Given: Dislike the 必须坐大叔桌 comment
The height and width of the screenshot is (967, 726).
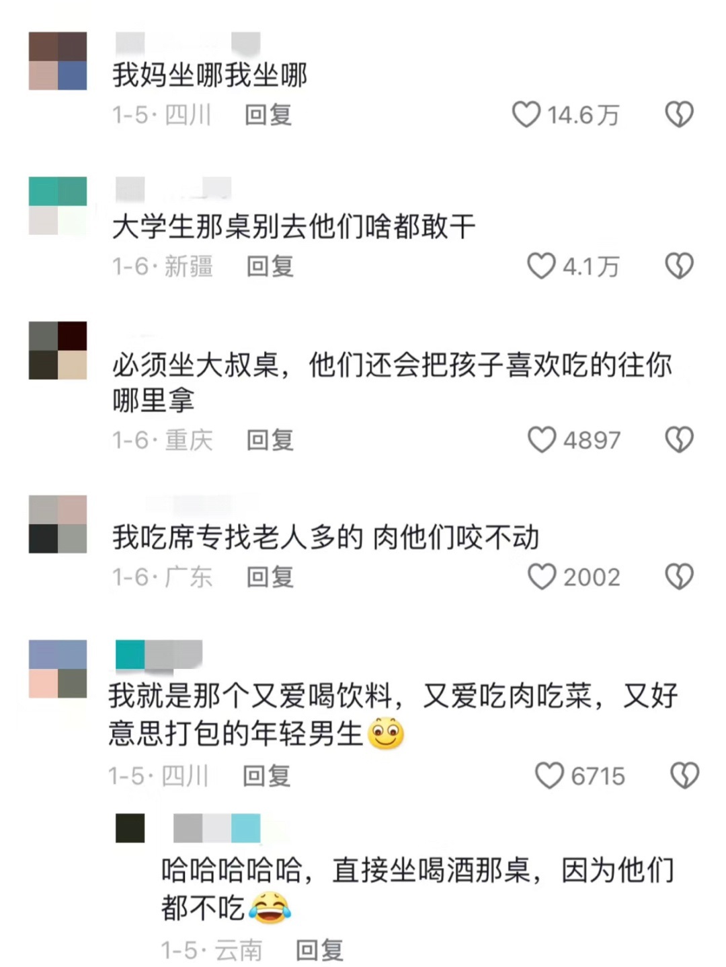Looking at the screenshot, I should coord(679,439).
